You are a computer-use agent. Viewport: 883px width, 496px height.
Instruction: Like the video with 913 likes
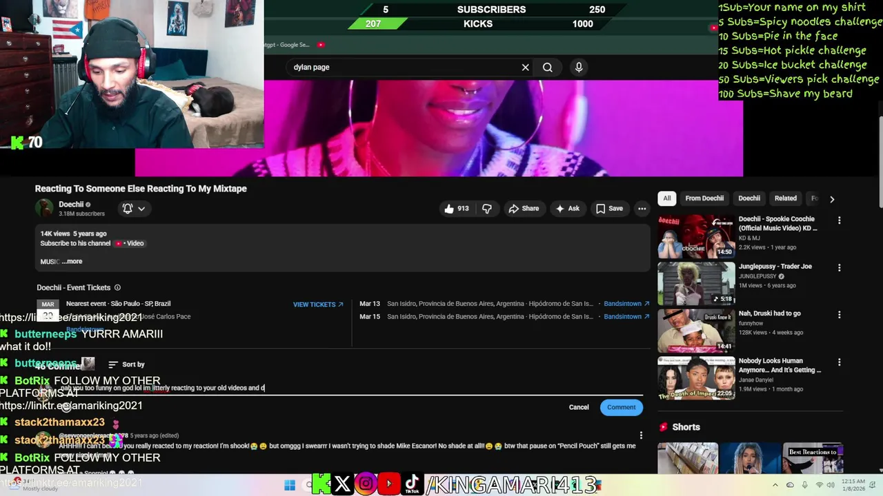tap(457, 209)
